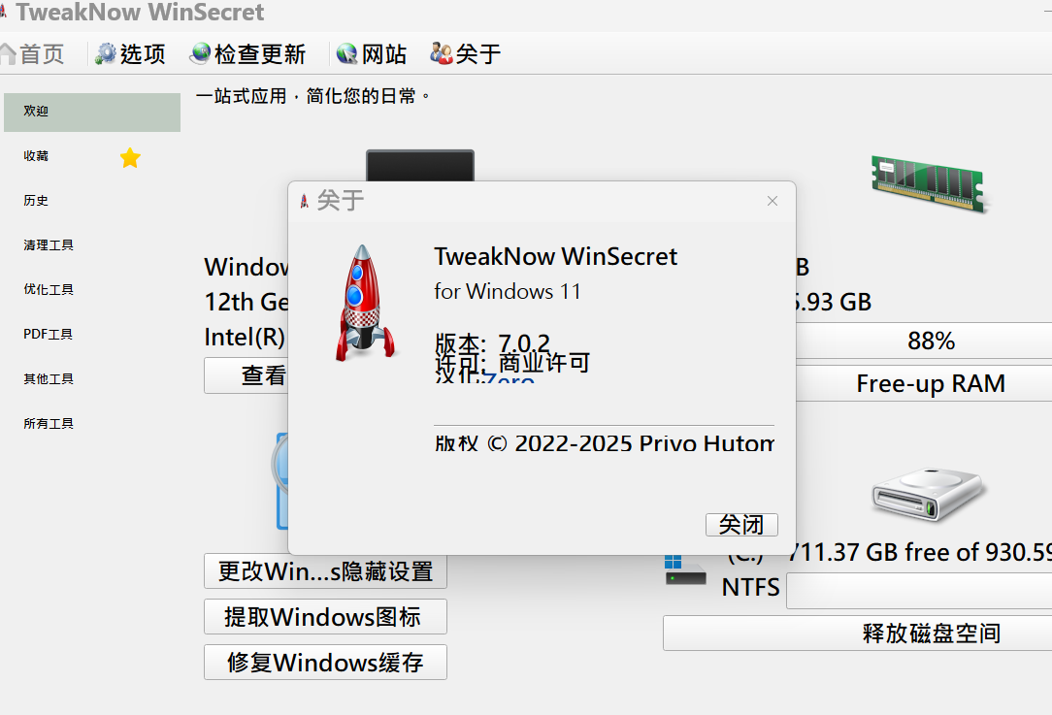Click the hard disk drive icon
The image size is (1052, 715).
(928, 495)
